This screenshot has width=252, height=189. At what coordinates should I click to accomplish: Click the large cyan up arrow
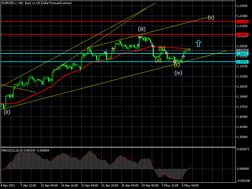coord(198,43)
